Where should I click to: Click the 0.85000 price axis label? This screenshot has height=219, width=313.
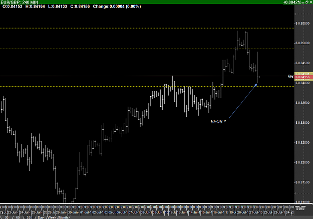(302, 43)
